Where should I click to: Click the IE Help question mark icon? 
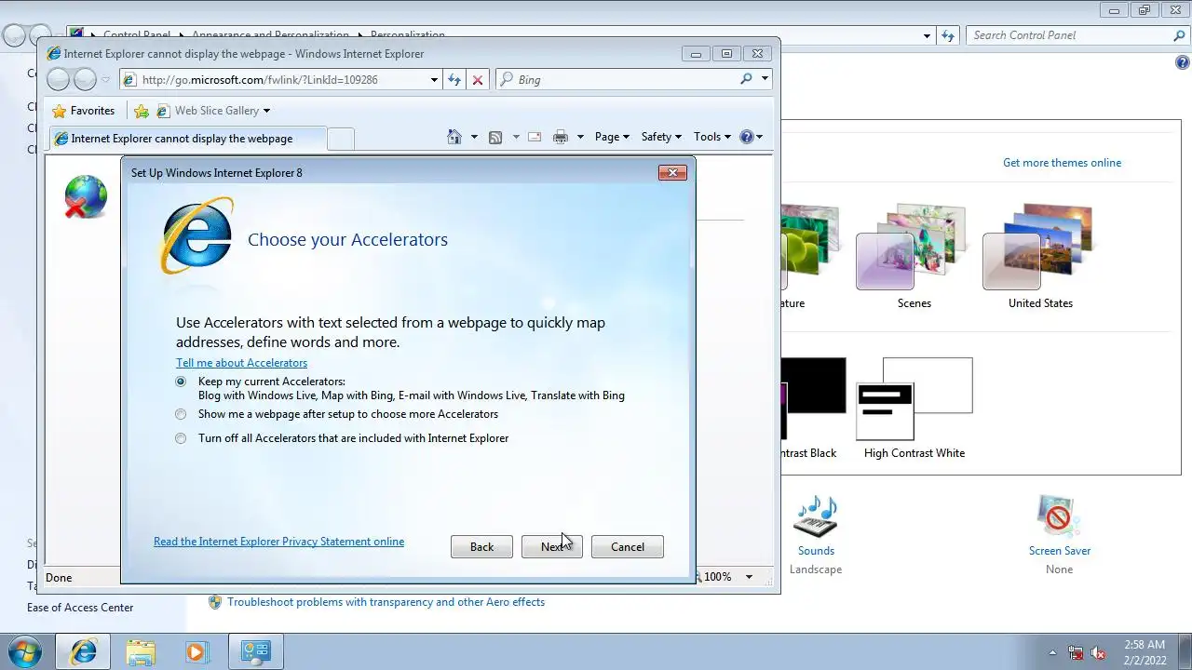point(746,137)
